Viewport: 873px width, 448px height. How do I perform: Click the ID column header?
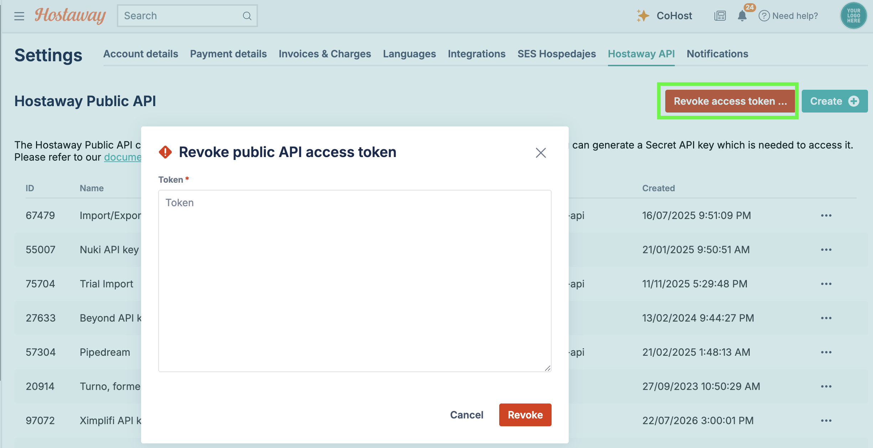(x=30, y=188)
